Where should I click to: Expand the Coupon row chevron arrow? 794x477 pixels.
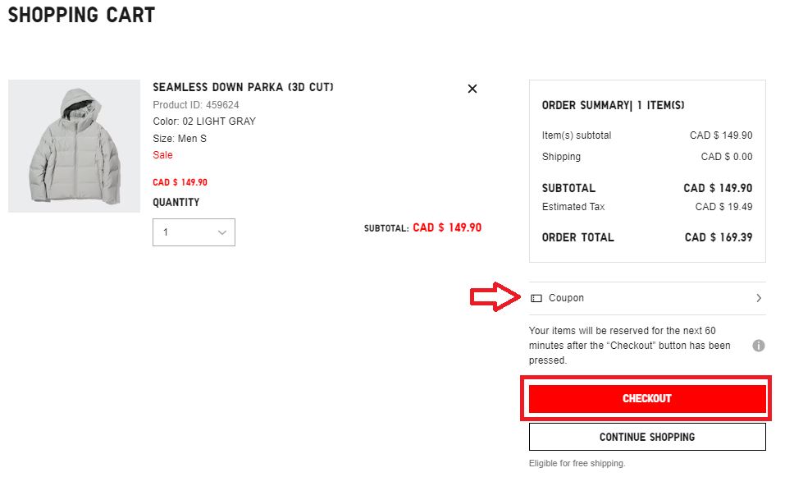click(759, 298)
